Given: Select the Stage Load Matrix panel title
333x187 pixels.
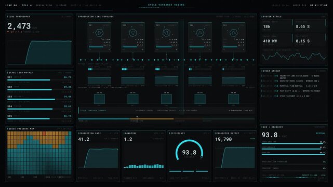Looking at the screenshot, I should (x=20, y=73).
